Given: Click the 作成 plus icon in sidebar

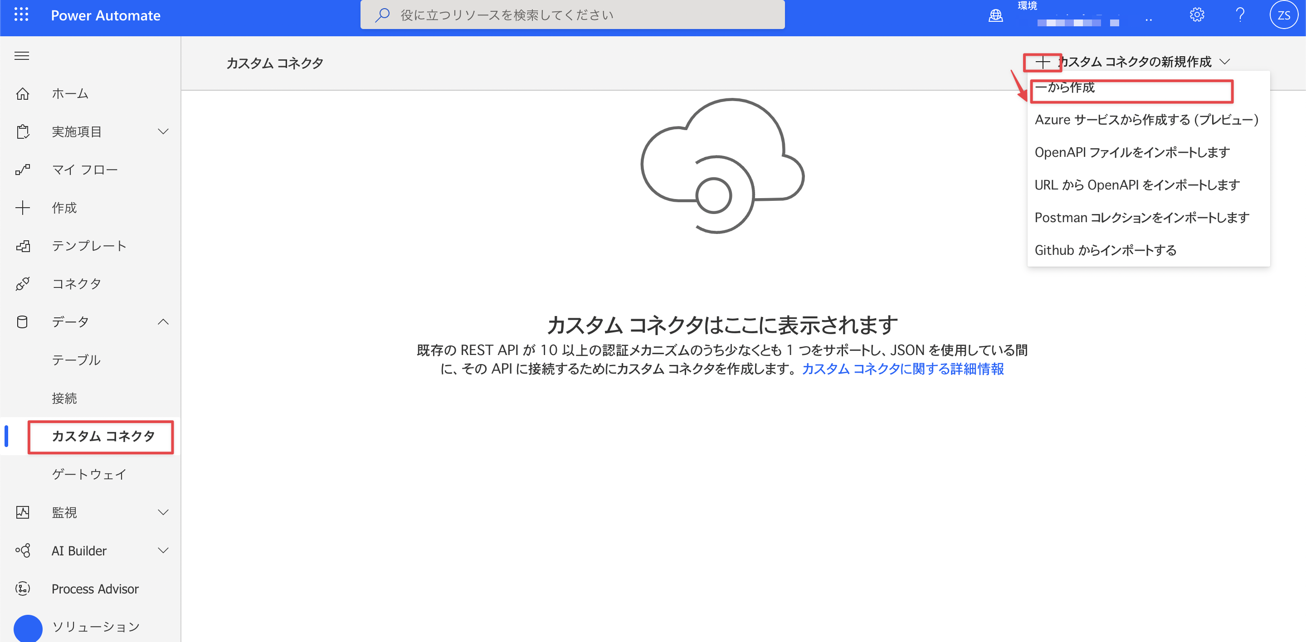Looking at the screenshot, I should [x=22, y=208].
